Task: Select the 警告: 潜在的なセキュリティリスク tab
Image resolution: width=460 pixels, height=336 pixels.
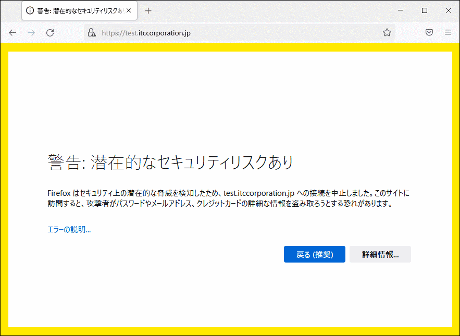Action: click(x=80, y=11)
